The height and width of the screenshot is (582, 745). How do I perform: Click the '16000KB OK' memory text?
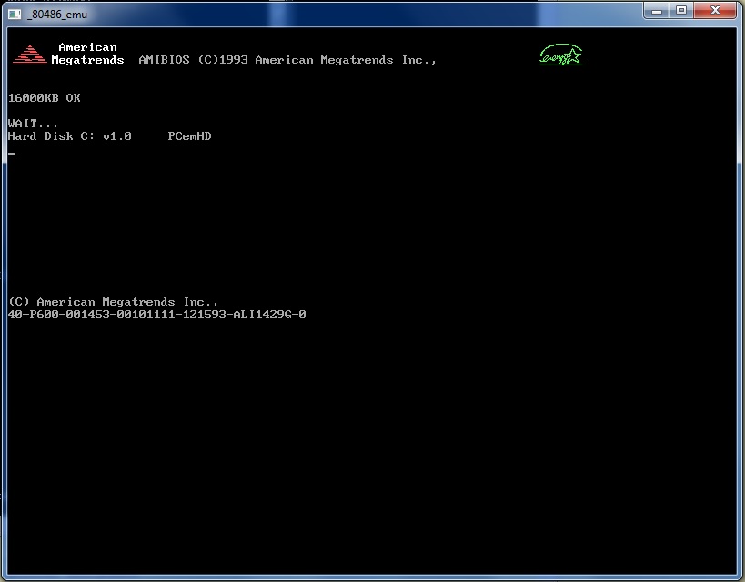[45, 98]
